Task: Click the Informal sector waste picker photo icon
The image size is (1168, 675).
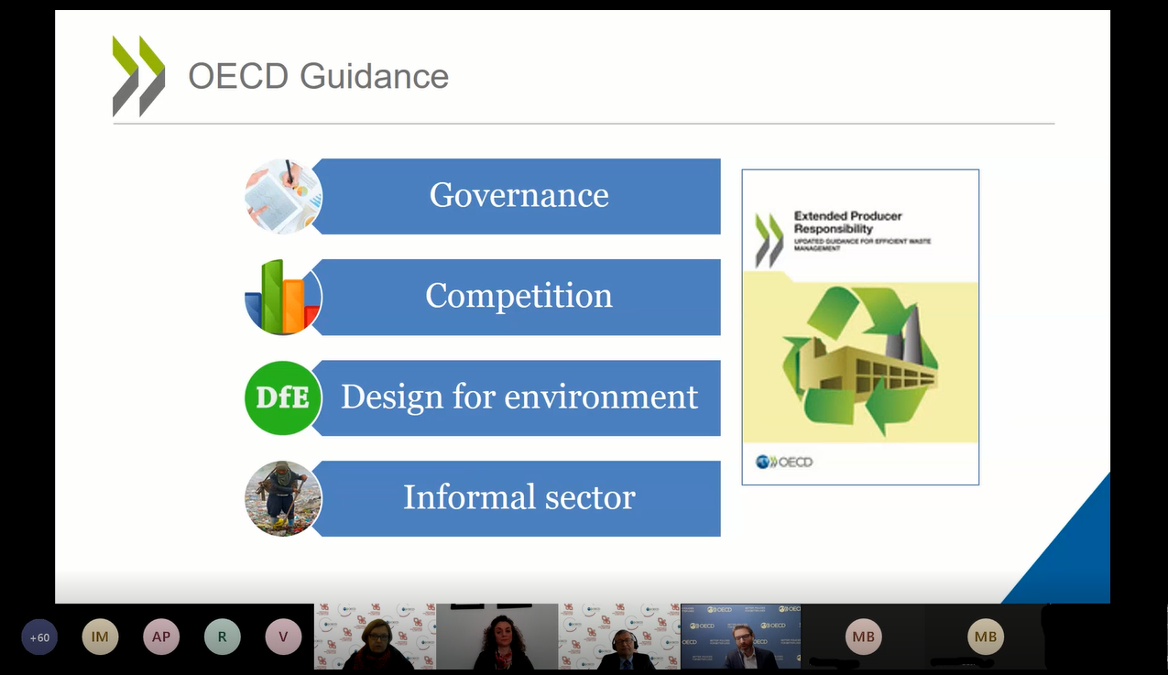Action: [x=283, y=498]
